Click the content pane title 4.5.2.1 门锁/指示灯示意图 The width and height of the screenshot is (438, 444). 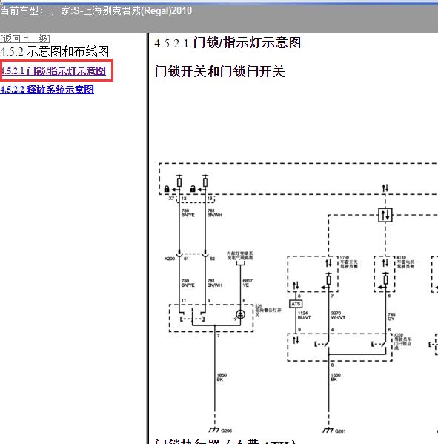click(228, 43)
